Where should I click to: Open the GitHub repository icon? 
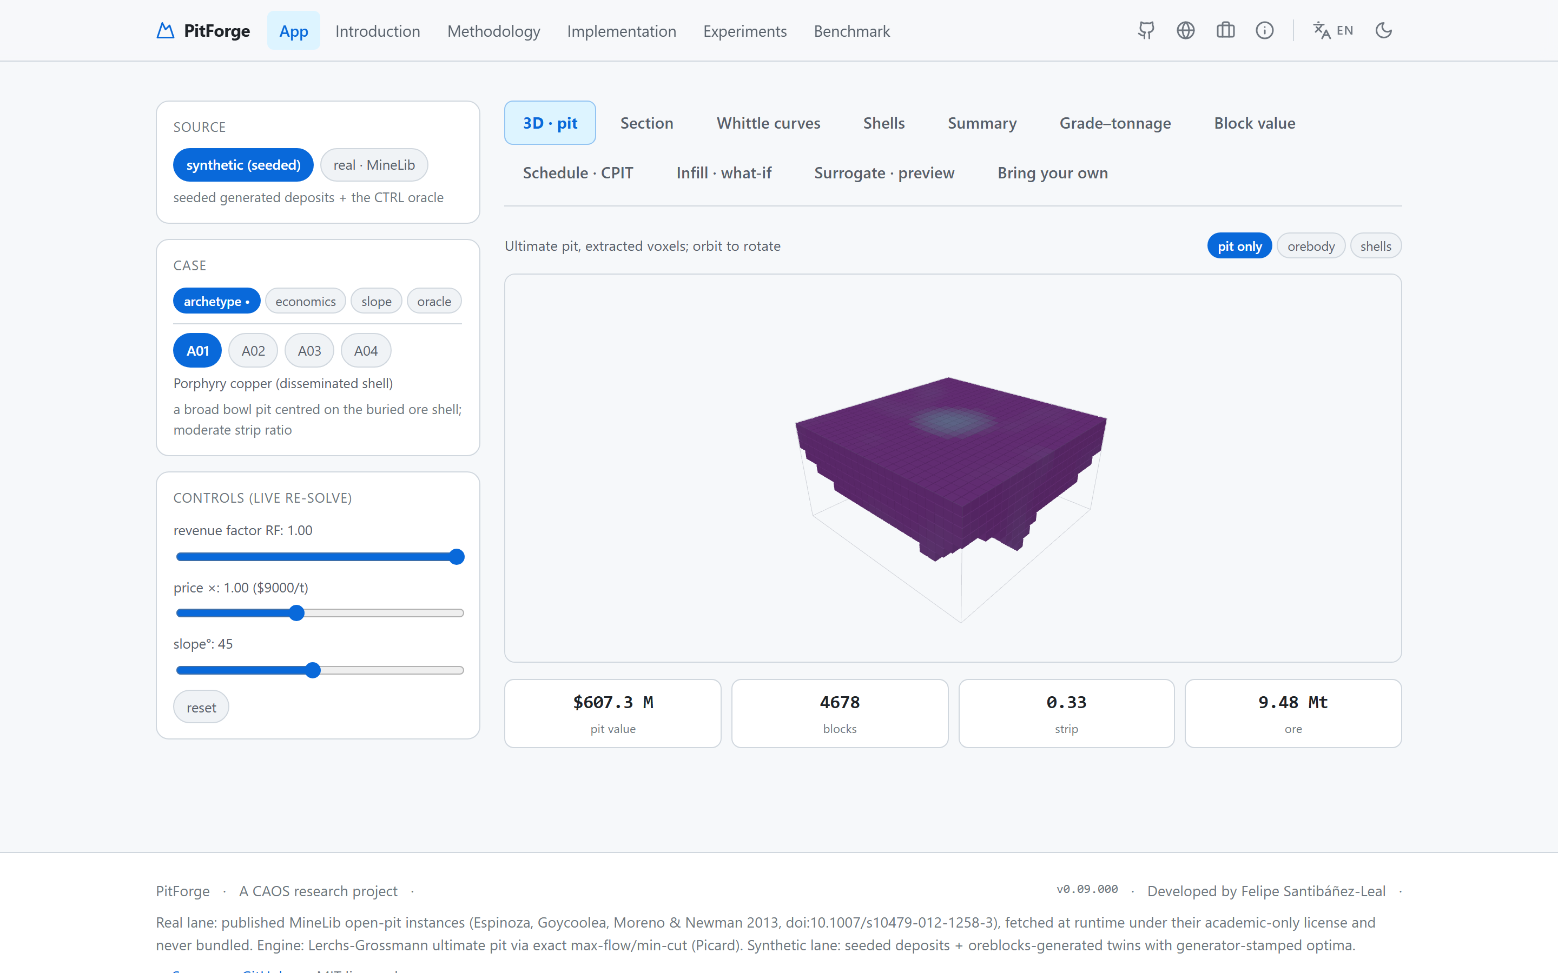[x=1146, y=30]
